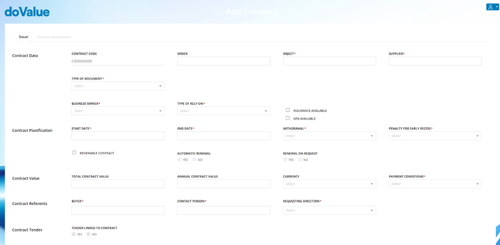Image resolution: width=500 pixels, height=245 pixels.
Task: Focus the Total Contract Value field
Action: pyautogui.click(x=118, y=184)
